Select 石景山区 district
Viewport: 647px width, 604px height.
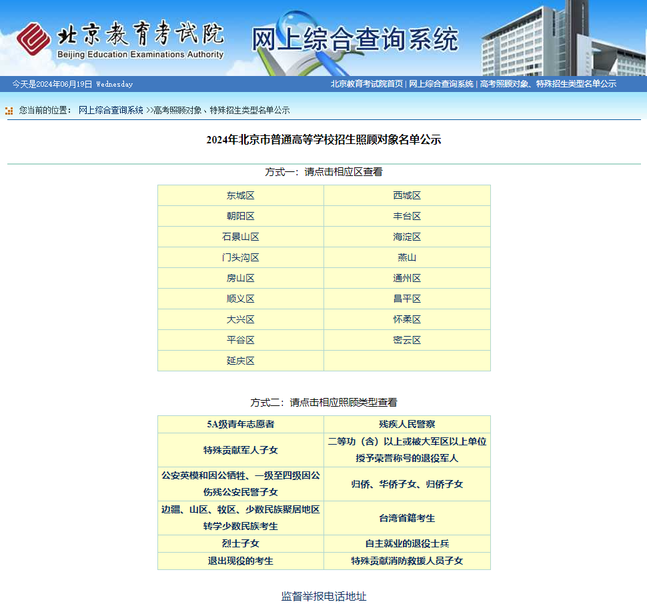(x=241, y=237)
